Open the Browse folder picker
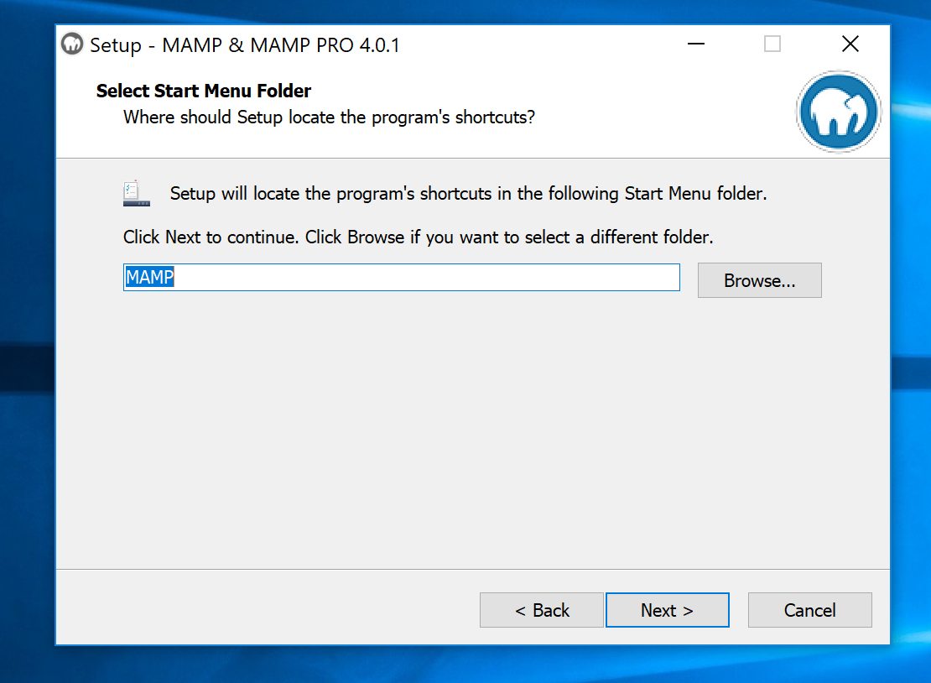The image size is (931, 683). click(x=759, y=279)
